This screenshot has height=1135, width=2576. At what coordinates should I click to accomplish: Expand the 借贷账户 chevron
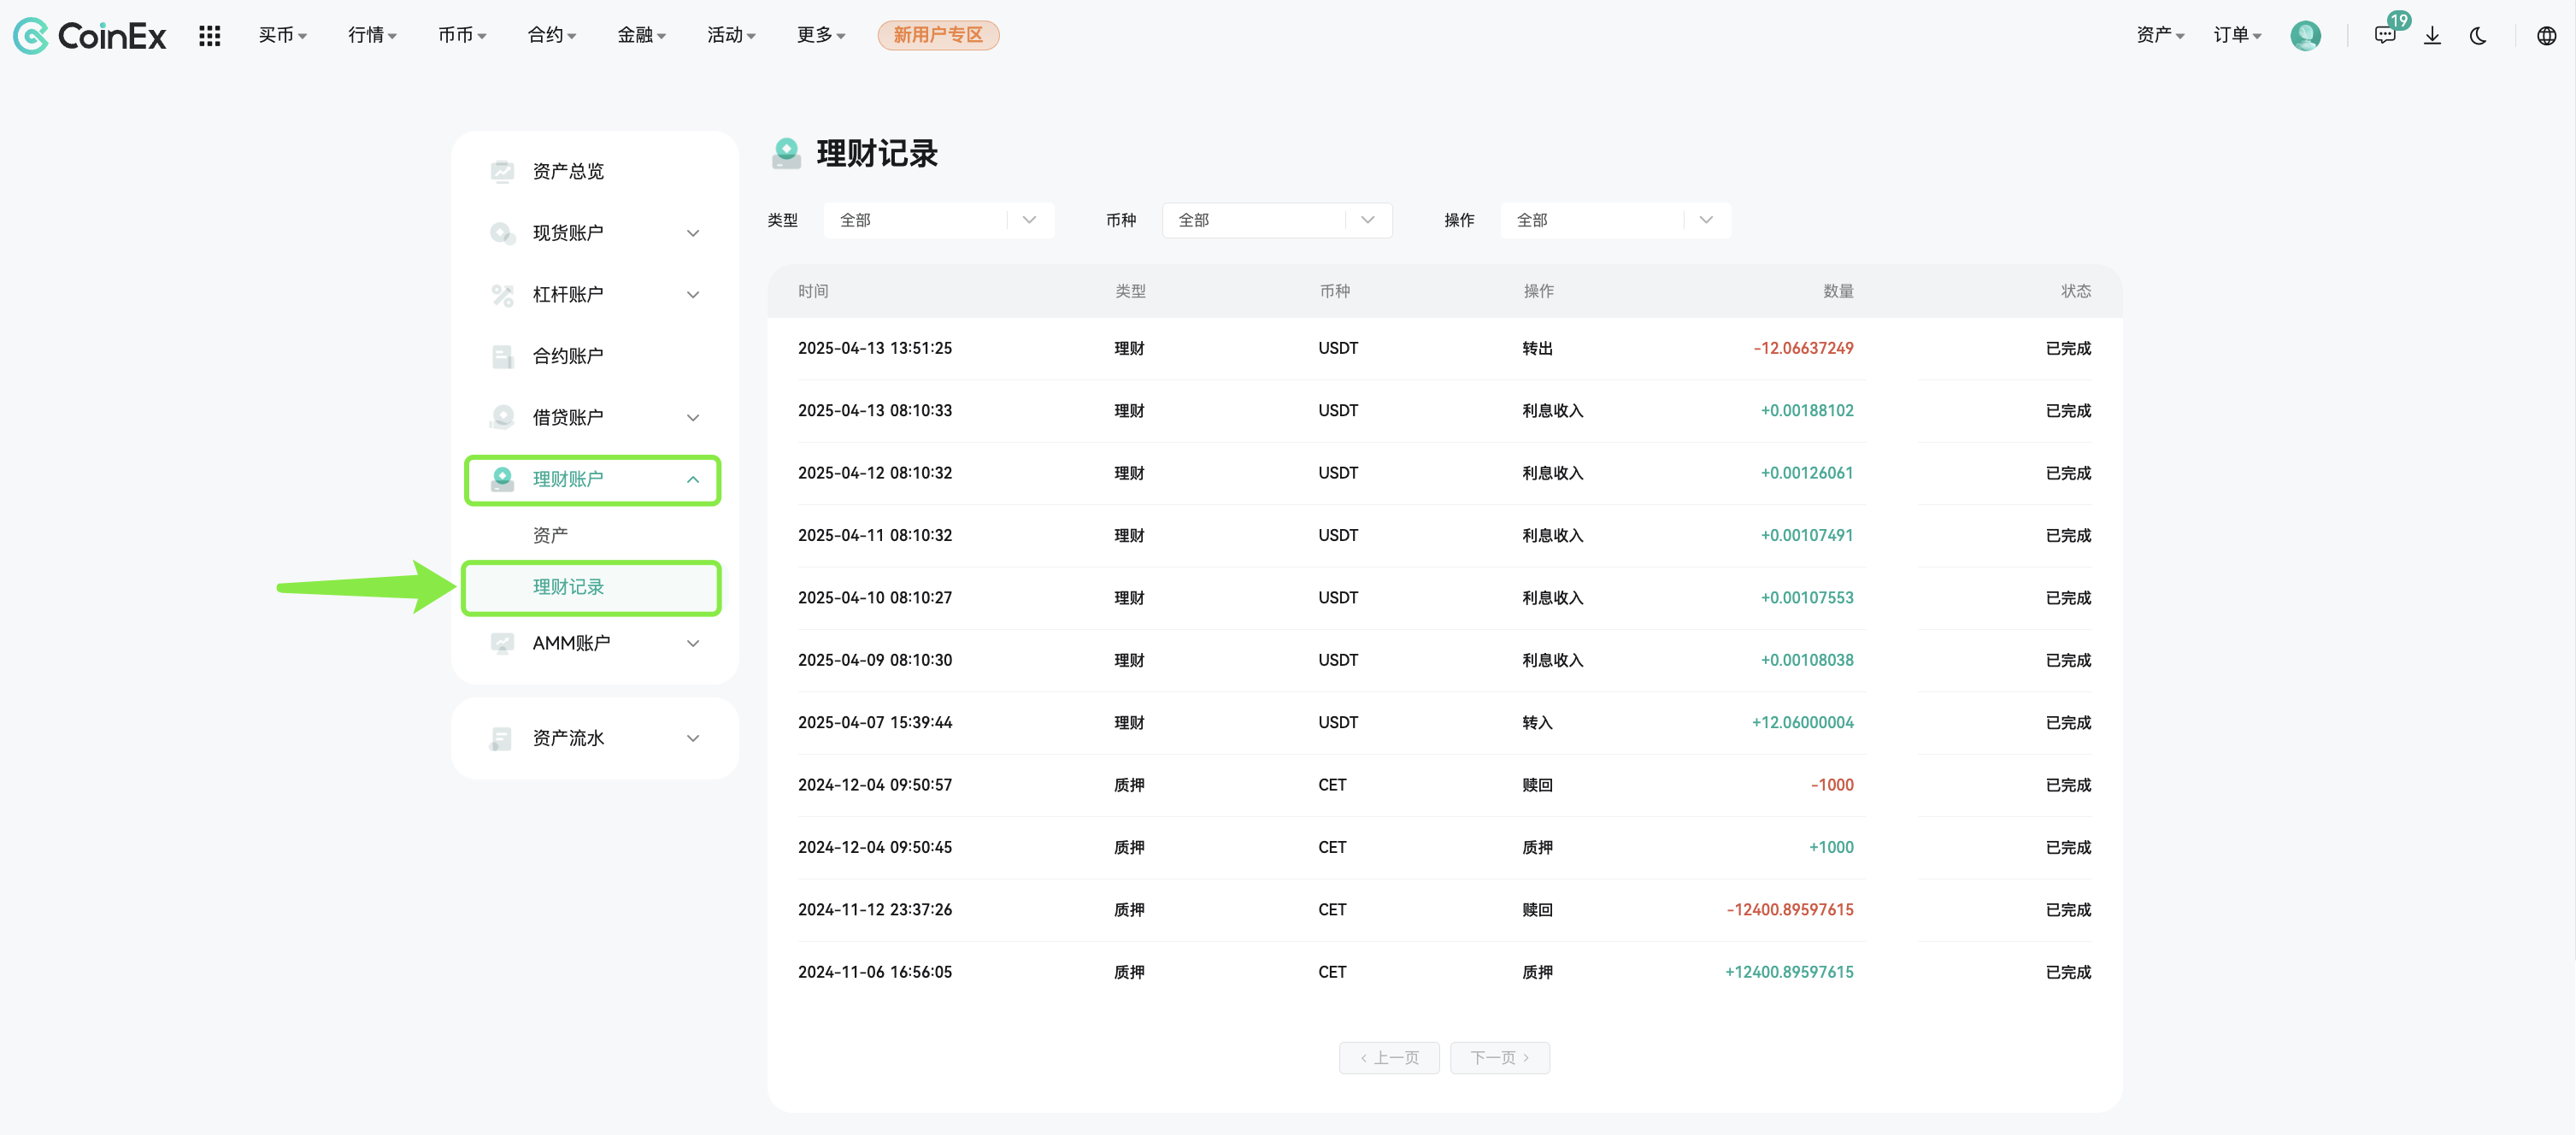(693, 417)
